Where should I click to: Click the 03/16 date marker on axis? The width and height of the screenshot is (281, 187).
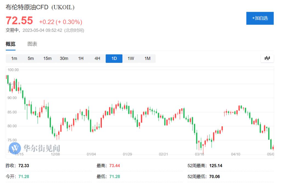click(199, 154)
